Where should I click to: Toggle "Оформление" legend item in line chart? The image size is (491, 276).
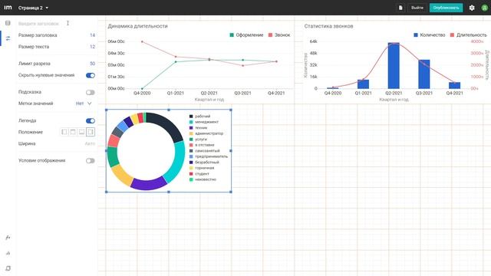[x=246, y=35]
